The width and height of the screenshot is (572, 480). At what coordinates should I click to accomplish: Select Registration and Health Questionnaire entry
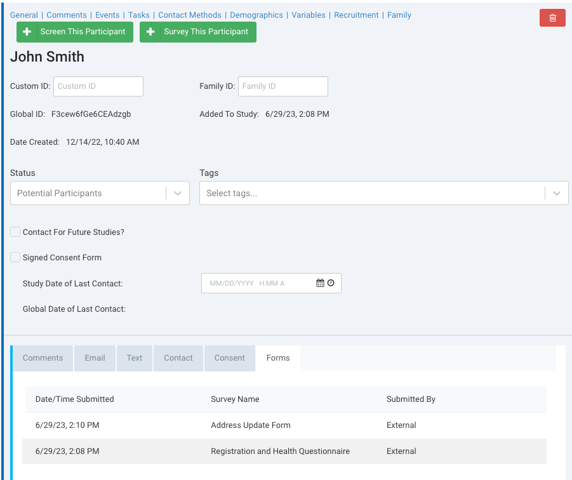pos(280,451)
